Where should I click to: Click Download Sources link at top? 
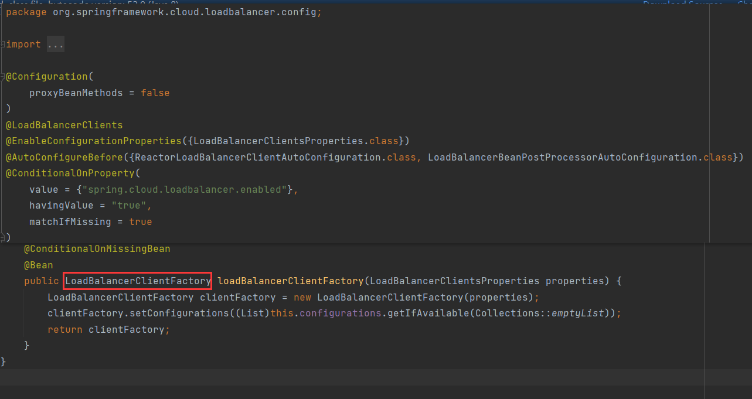coord(682,4)
